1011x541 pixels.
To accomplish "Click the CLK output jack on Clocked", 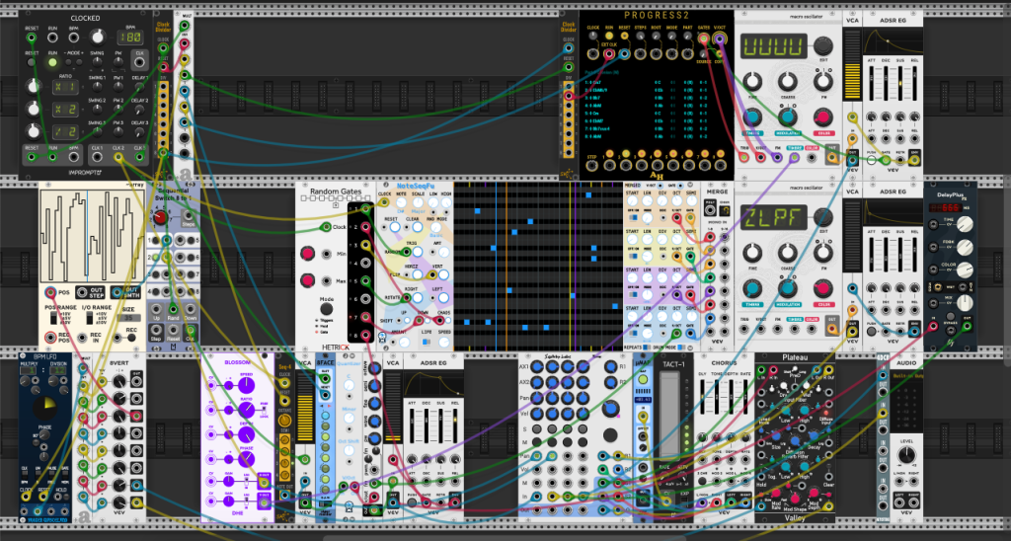I will (139, 61).
